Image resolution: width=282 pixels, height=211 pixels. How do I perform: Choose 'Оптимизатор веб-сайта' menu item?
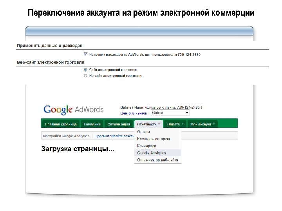(157, 160)
